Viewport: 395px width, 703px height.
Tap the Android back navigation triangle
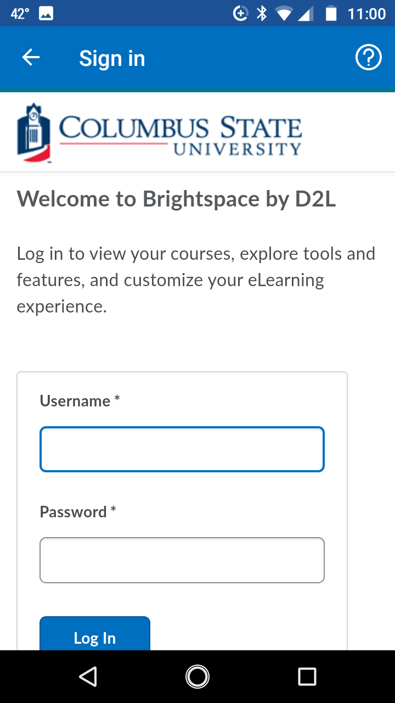[x=88, y=677]
